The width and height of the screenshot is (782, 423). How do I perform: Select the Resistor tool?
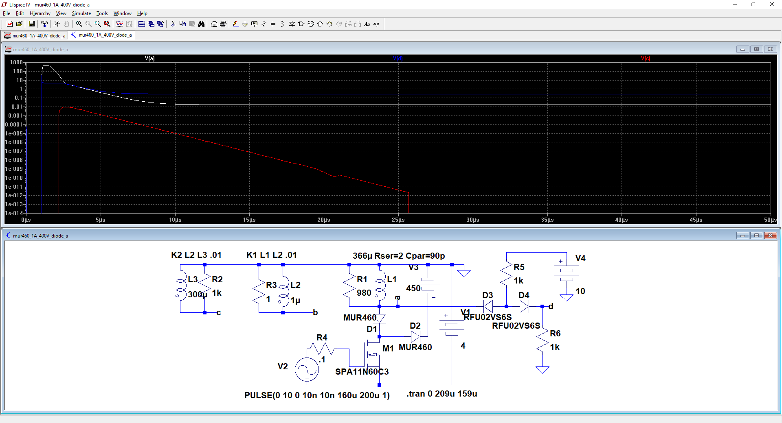(x=264, y=24)
